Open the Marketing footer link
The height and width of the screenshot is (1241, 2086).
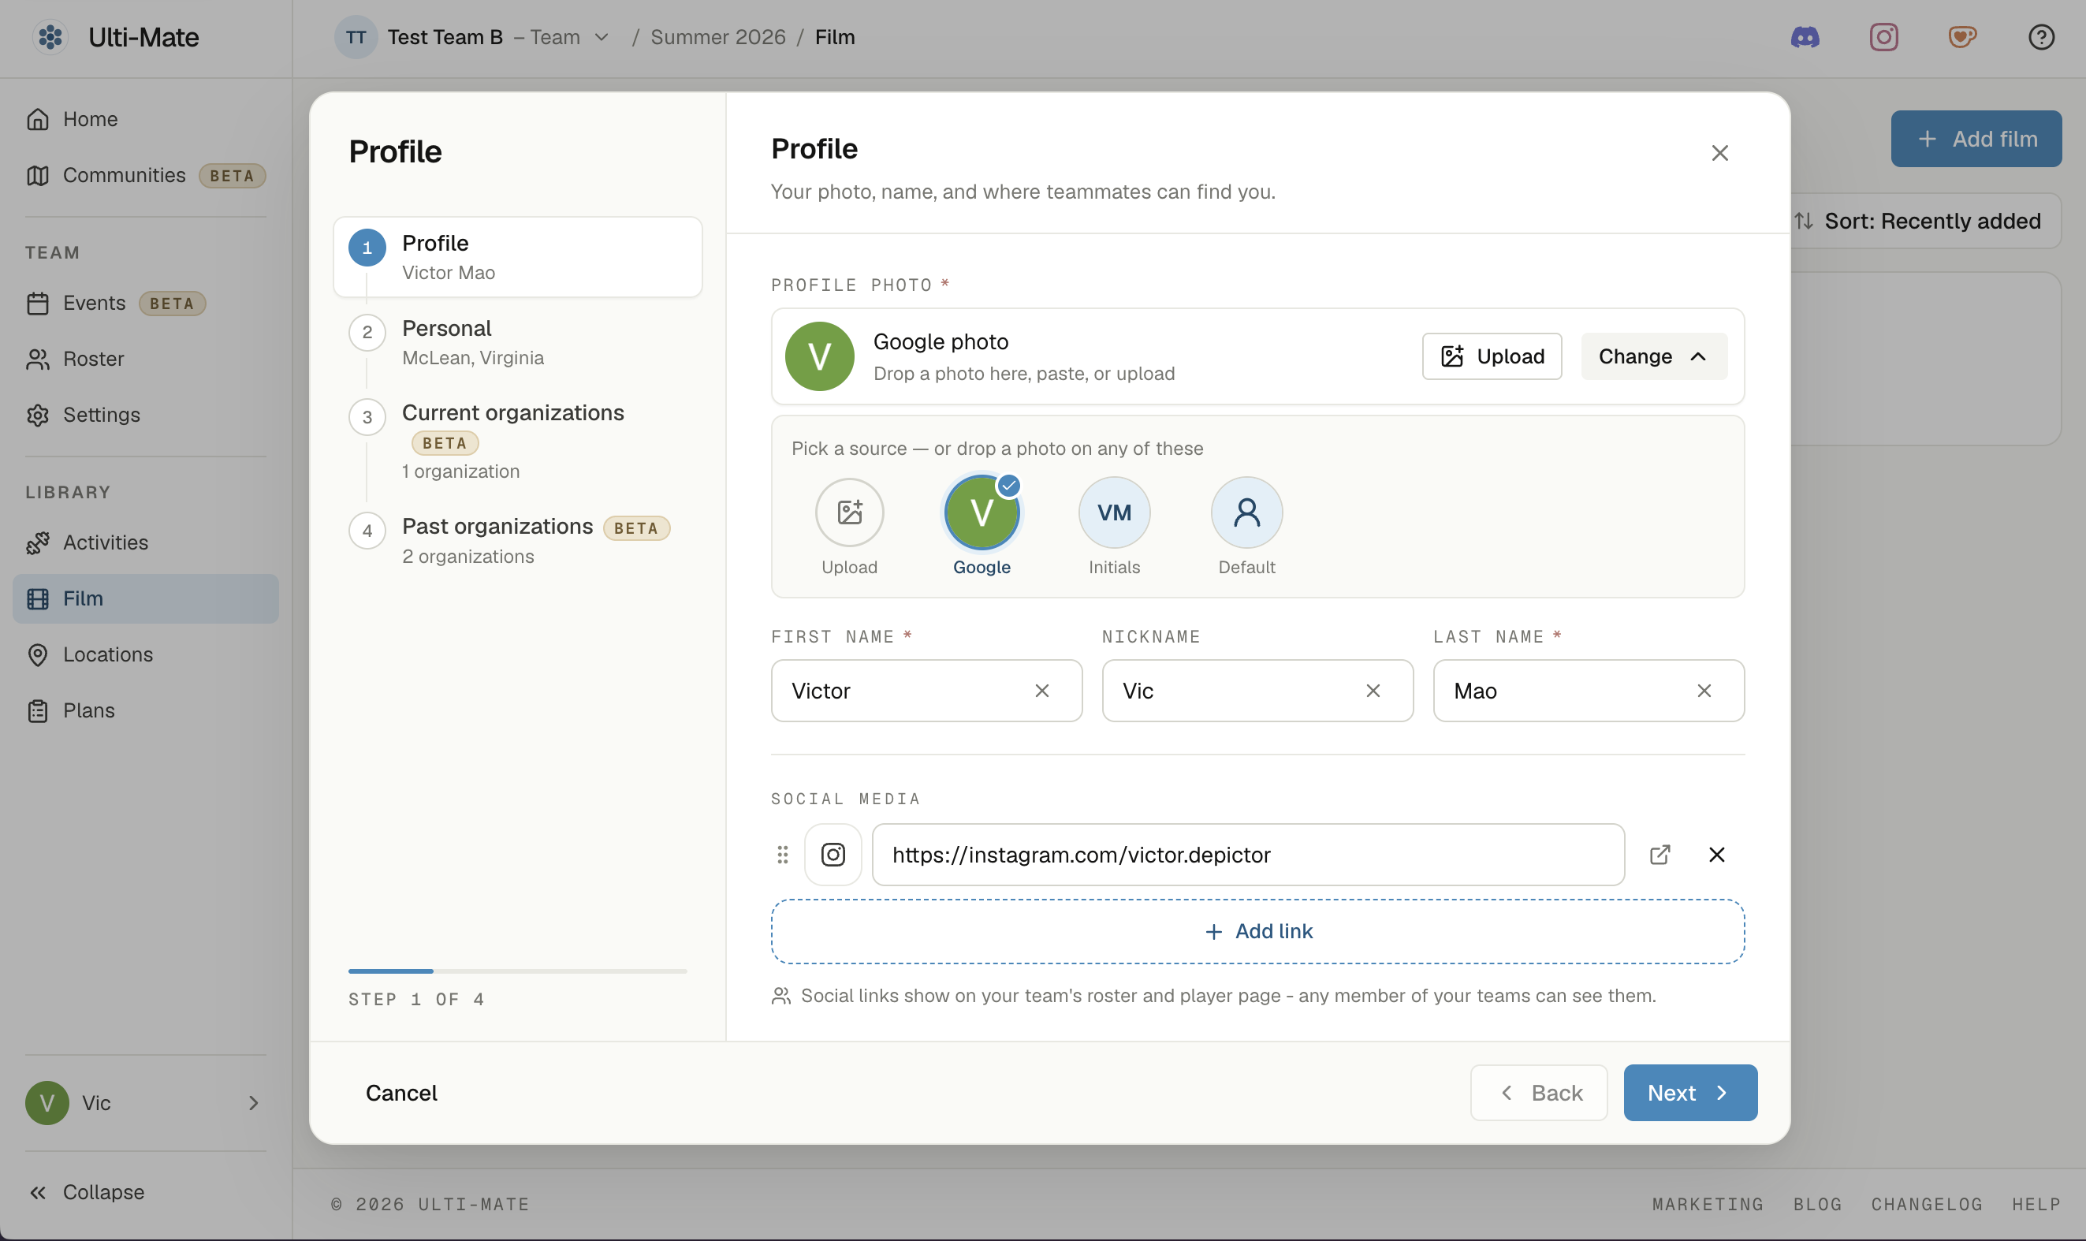pyautogui.click(x=1708, y=1204)
